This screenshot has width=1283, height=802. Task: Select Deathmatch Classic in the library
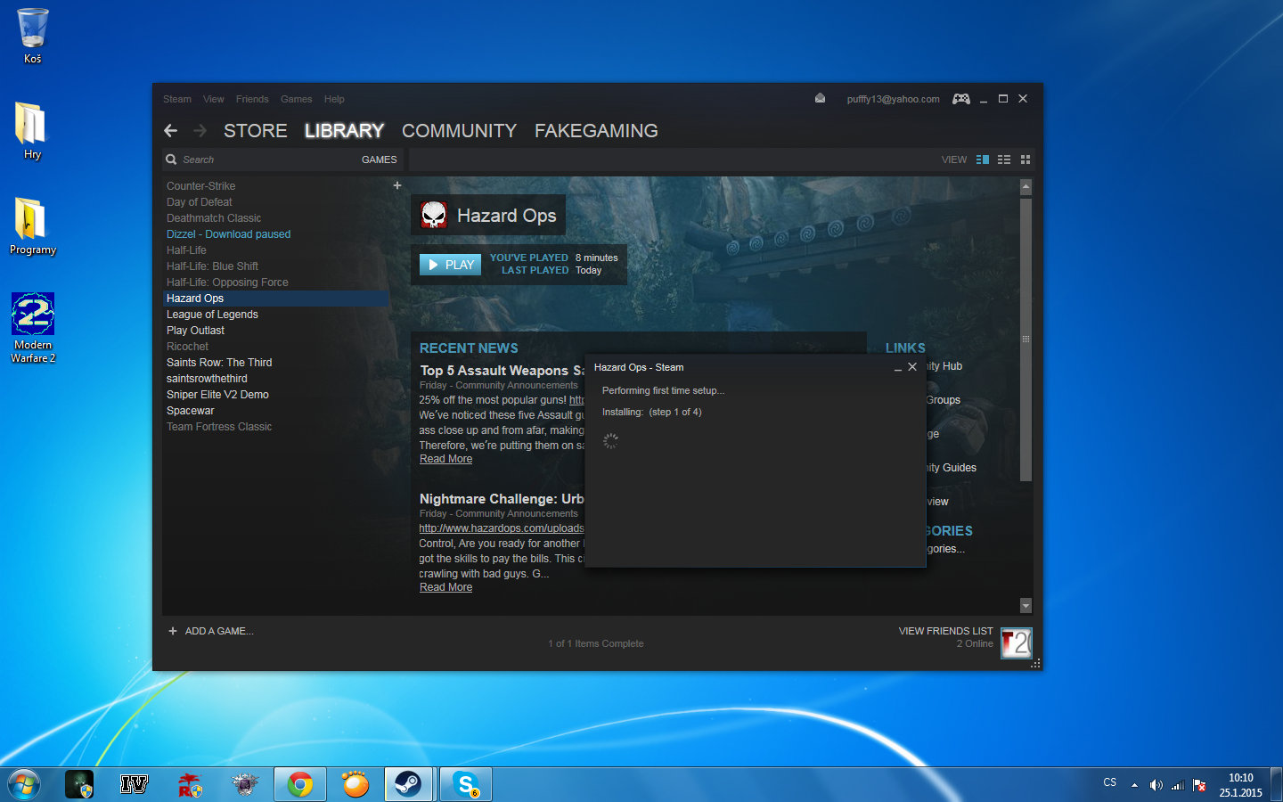(214, 218)
